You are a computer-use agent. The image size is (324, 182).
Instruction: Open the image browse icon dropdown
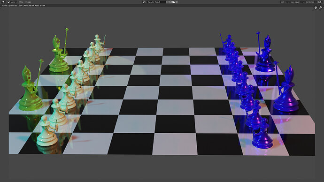[145, 2]
